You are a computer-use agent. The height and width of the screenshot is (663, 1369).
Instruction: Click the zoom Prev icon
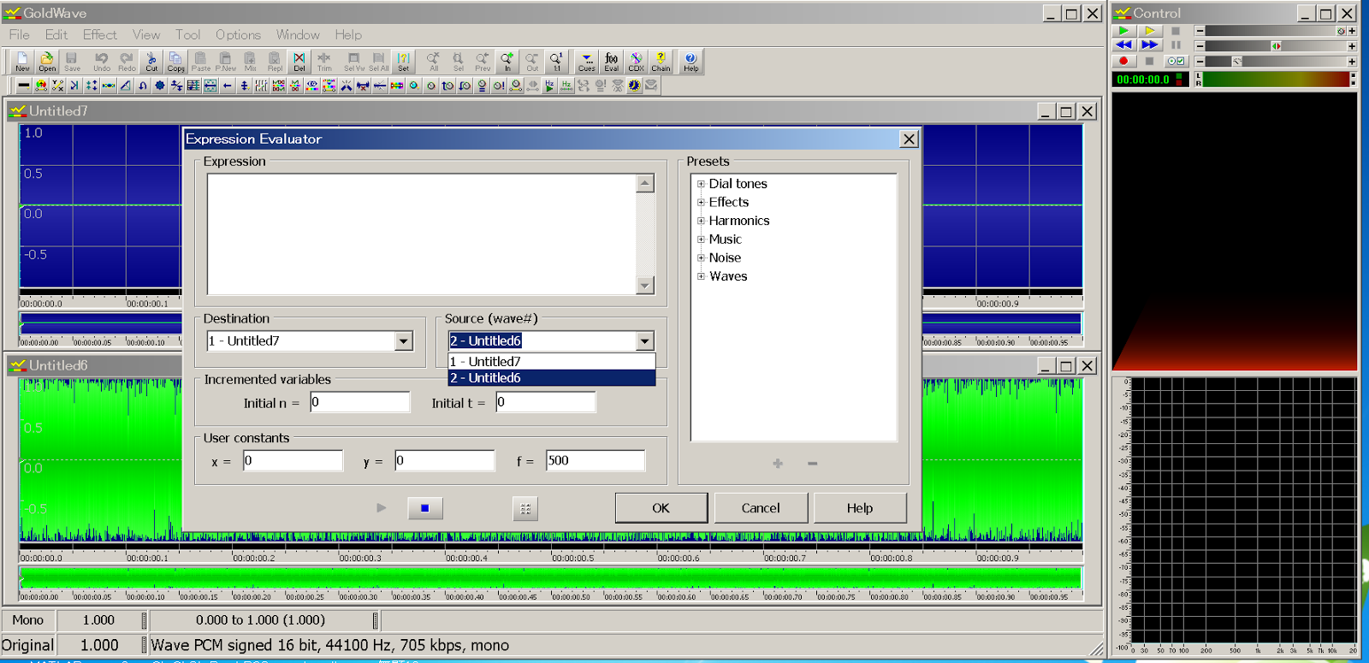click(x=483, y=62)
